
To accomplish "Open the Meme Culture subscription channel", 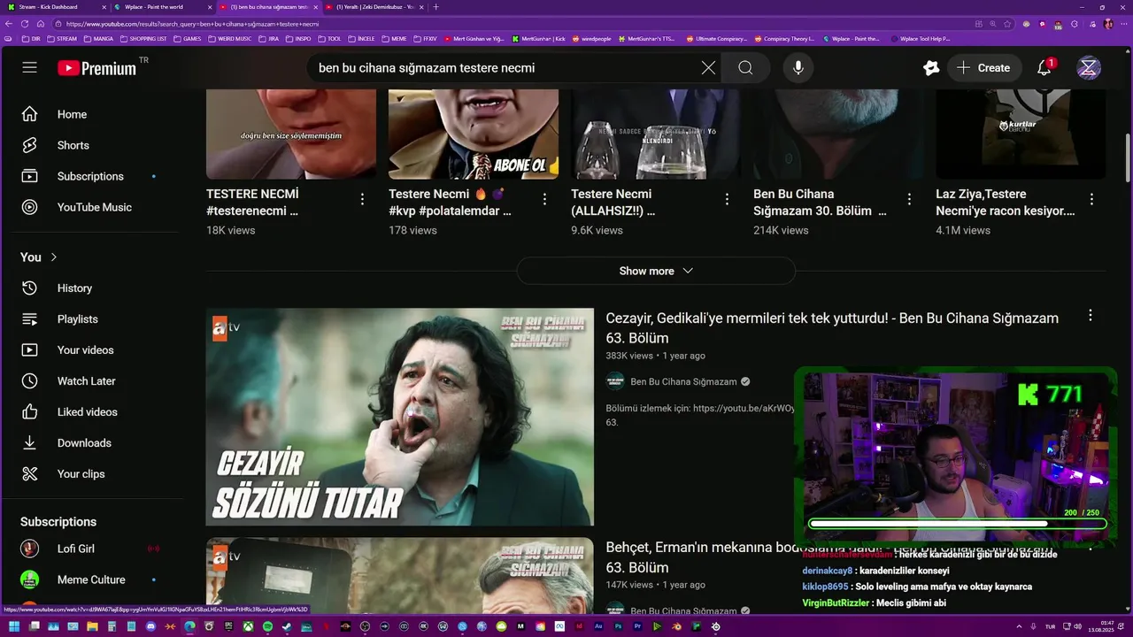I will 91,579.
